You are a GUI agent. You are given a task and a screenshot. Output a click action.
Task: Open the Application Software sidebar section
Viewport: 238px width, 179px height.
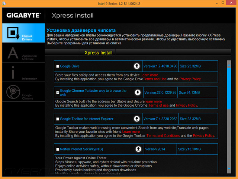point(23,53)
